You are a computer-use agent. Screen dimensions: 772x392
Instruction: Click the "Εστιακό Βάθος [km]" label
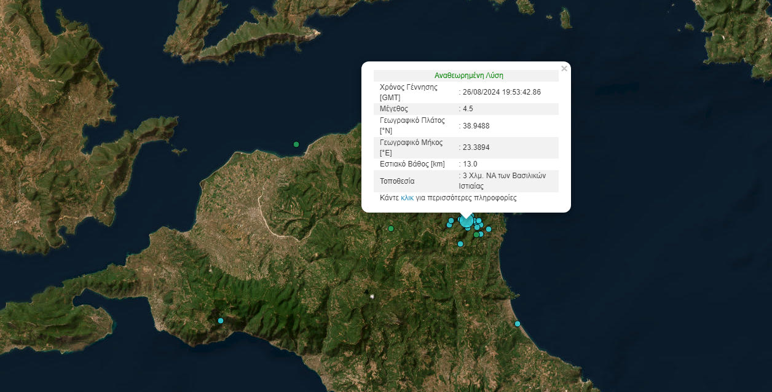[x=412, y=164]
